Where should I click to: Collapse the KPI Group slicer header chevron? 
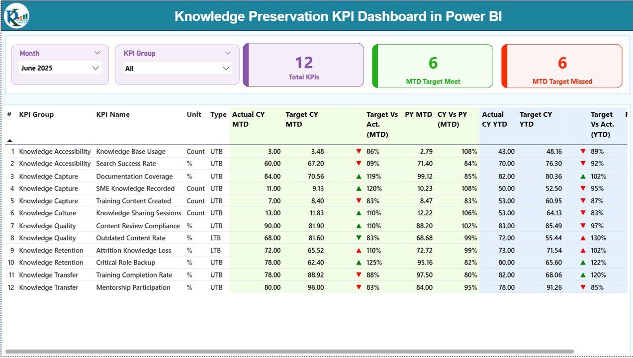tap(228, 53)
